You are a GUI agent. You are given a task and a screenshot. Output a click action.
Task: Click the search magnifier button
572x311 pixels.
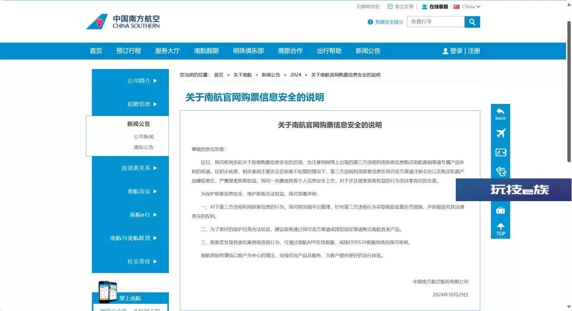coord(472,22)
